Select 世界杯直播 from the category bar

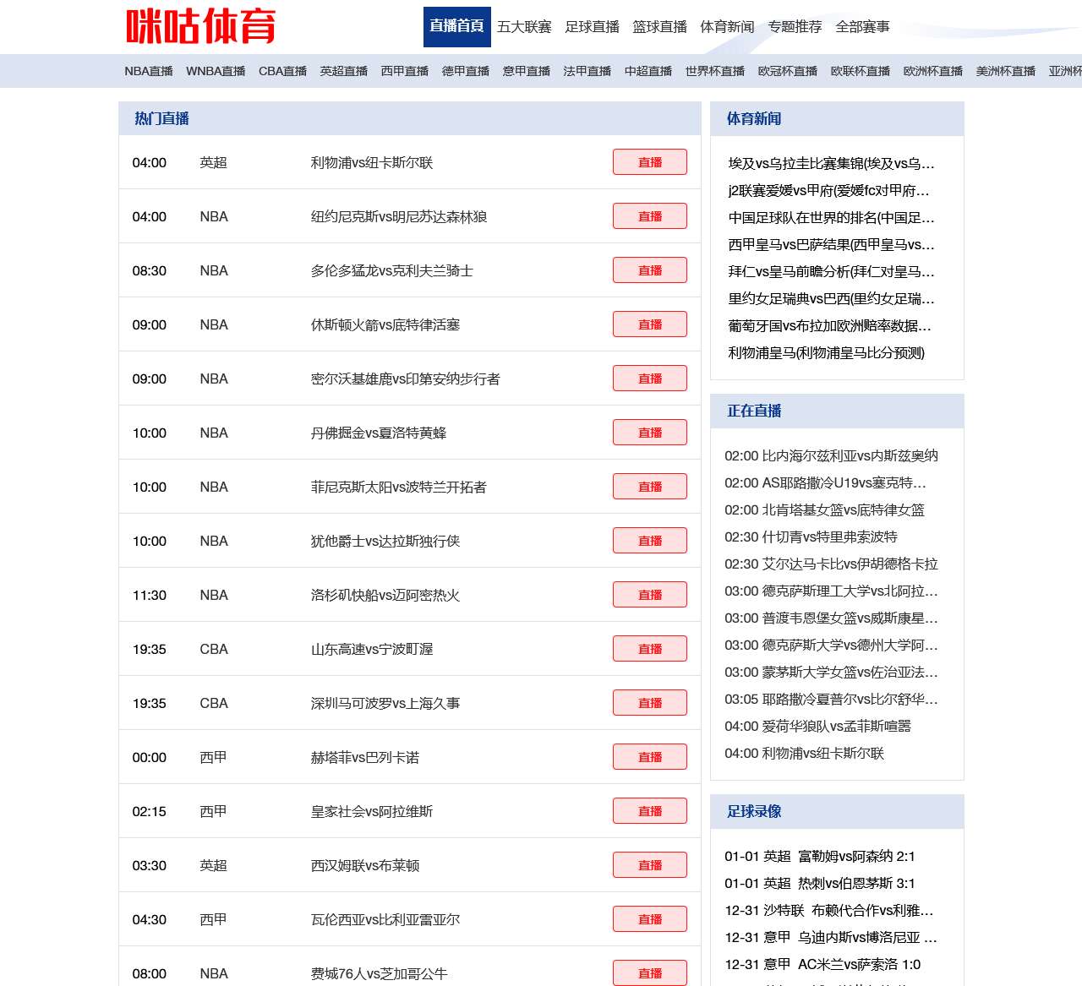tap(714, 71)
